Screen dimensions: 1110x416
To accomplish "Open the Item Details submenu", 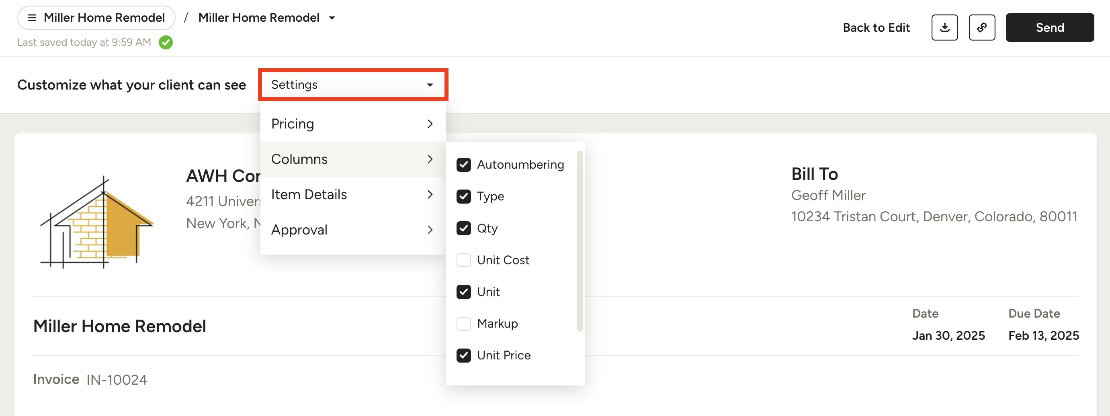I will coord(353,195).
